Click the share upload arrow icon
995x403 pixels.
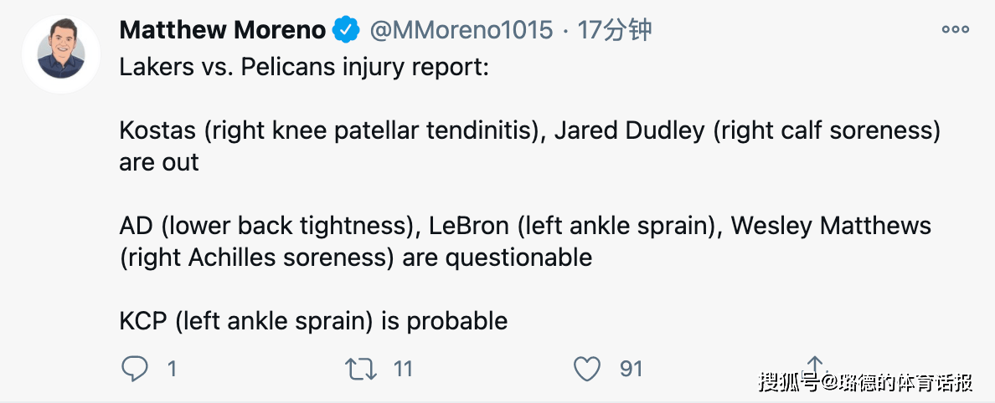[814, 367]
